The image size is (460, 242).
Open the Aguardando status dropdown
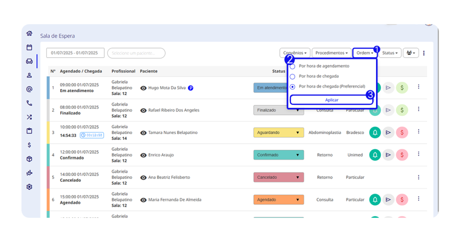pos(279,132)
